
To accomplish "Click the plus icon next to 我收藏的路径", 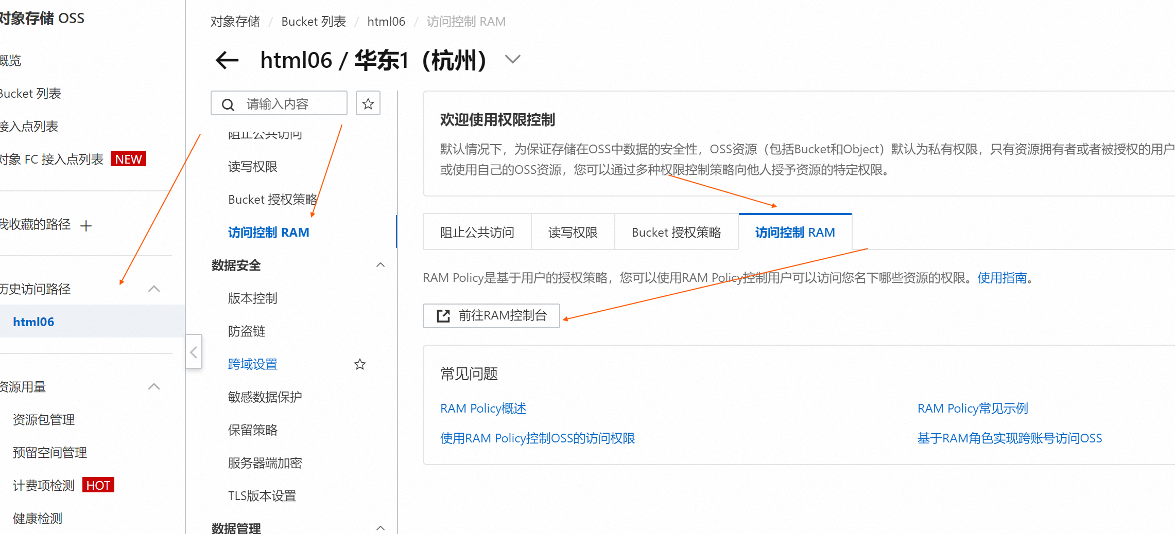I will (x=87, y=225).
